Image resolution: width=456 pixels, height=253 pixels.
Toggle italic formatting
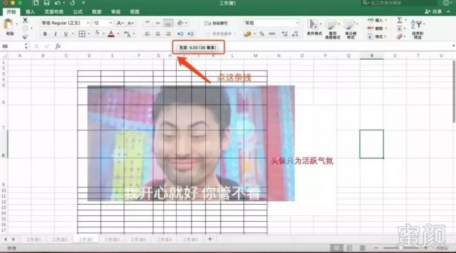[55, 34]
